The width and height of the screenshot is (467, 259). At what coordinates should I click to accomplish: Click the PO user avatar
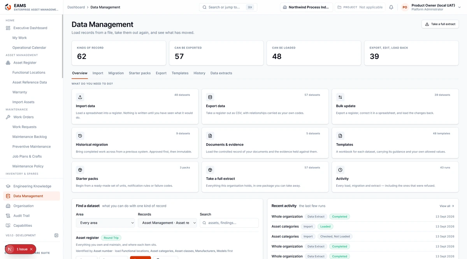405,7
